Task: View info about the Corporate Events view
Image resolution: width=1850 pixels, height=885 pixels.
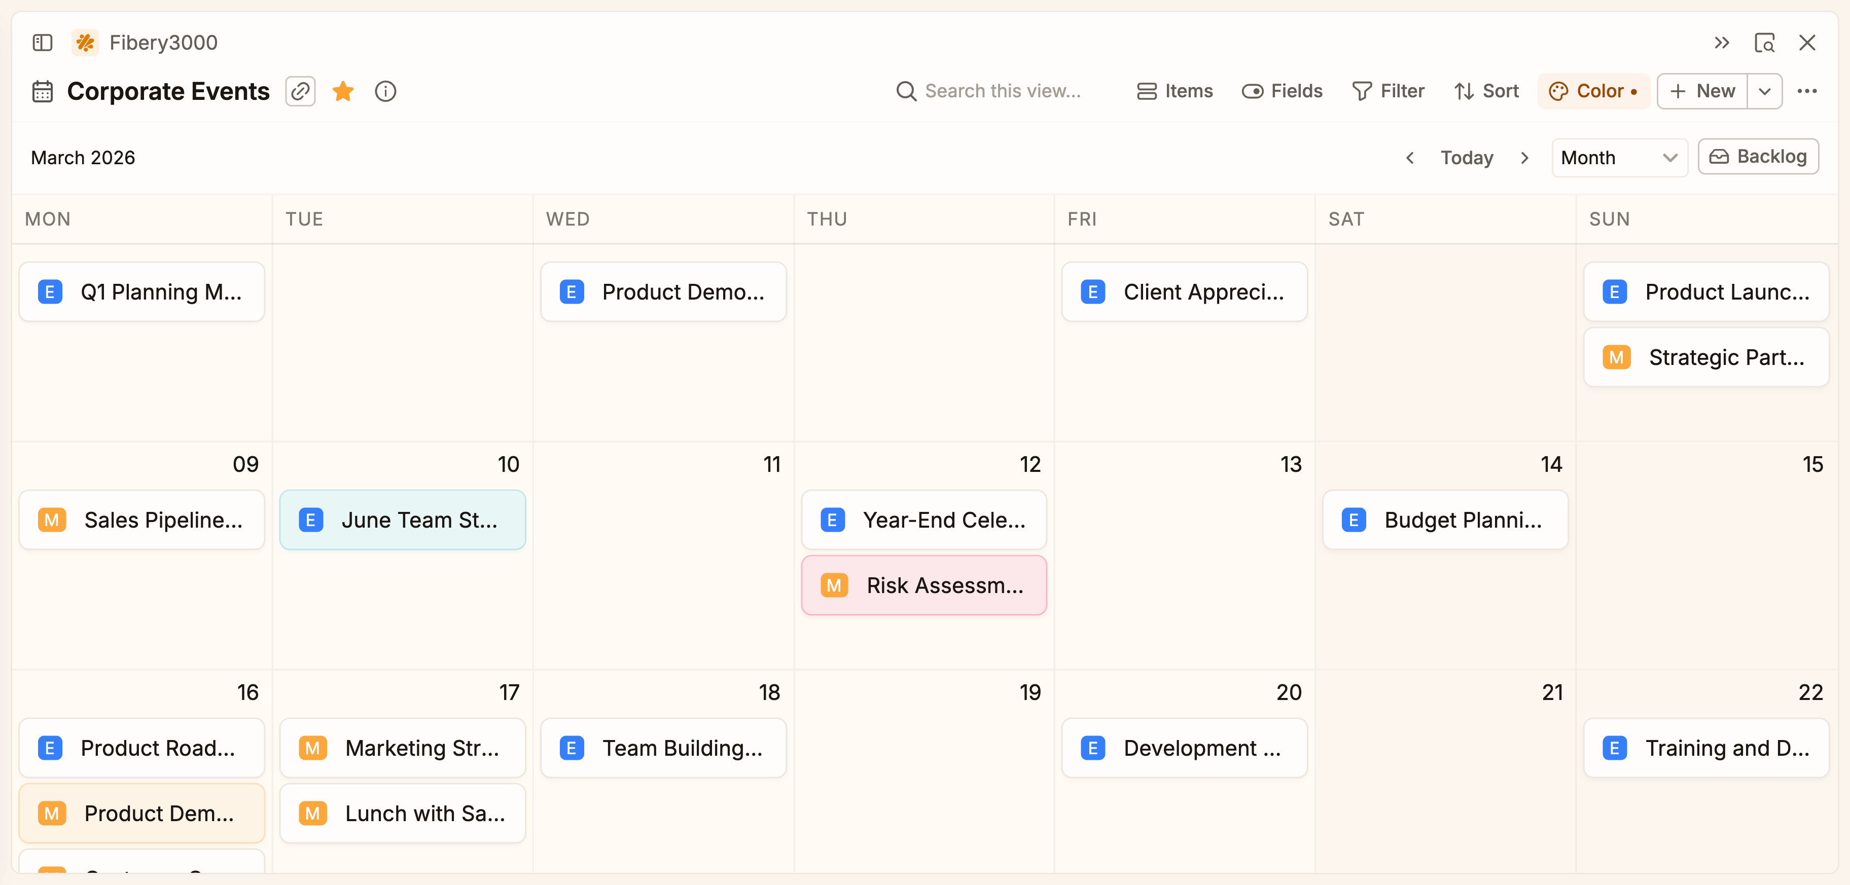Action: (385, 91)
